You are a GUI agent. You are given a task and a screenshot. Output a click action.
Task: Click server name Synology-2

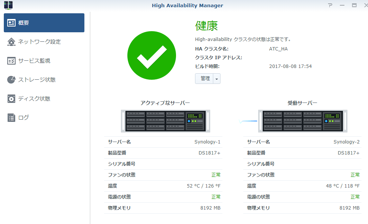[x=346, y=142]
